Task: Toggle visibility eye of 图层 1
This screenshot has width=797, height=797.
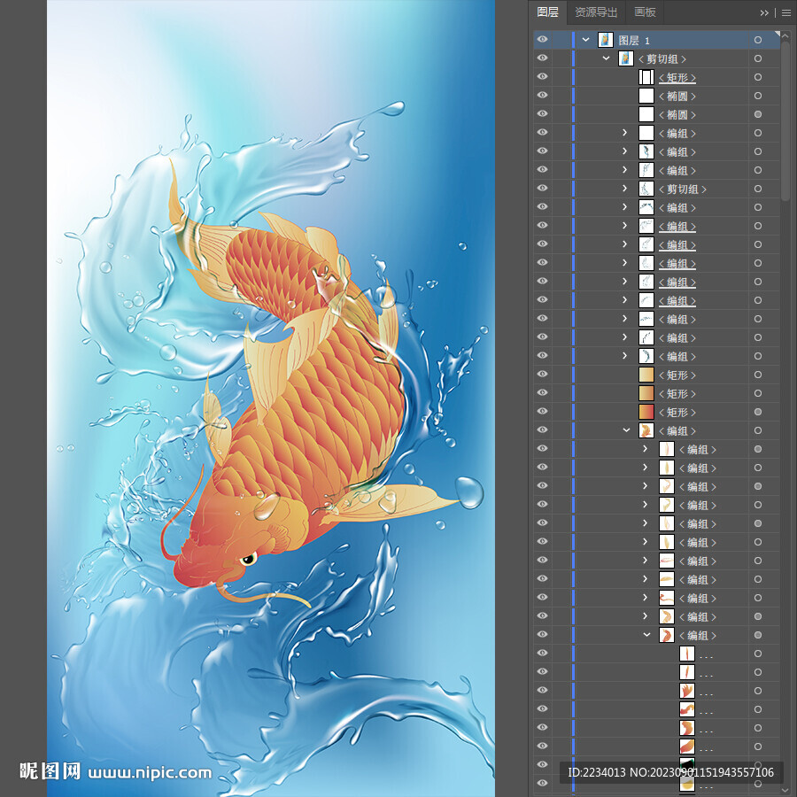Action: pos(542,40)
